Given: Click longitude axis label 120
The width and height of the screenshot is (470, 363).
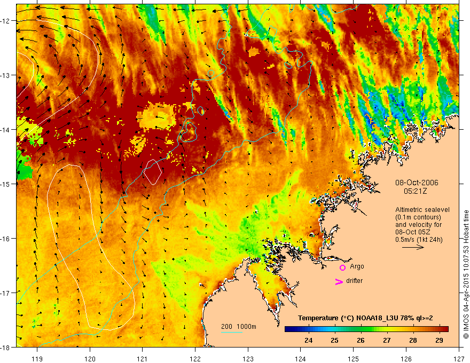Looking at the screenshot, I should point(90,359).
